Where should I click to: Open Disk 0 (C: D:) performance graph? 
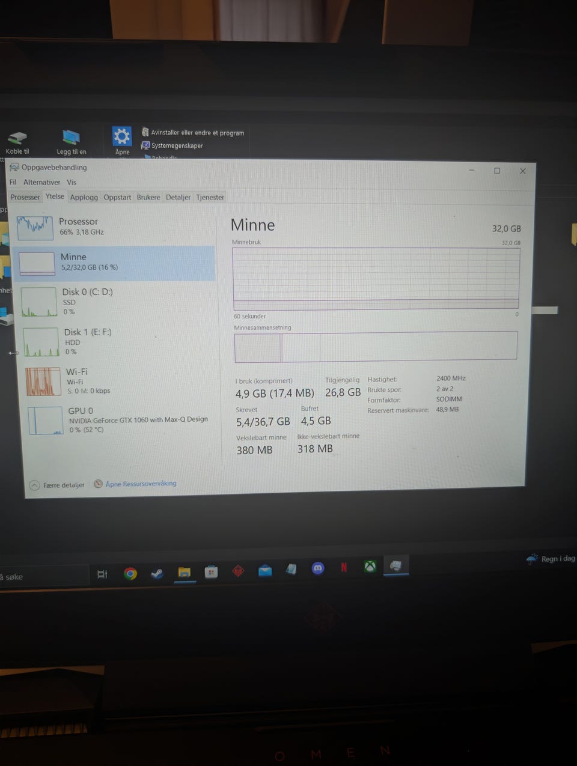(x=116, y=302)
